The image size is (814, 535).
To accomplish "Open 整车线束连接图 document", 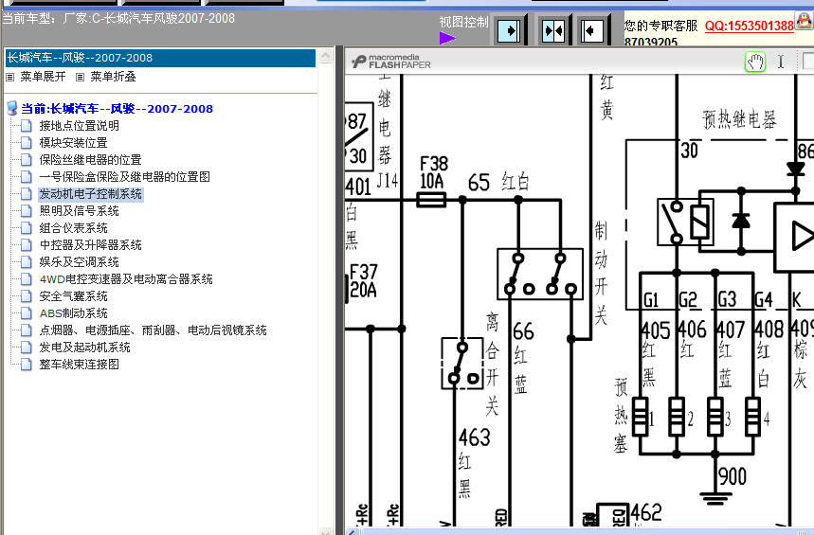I will click(79, 365).
